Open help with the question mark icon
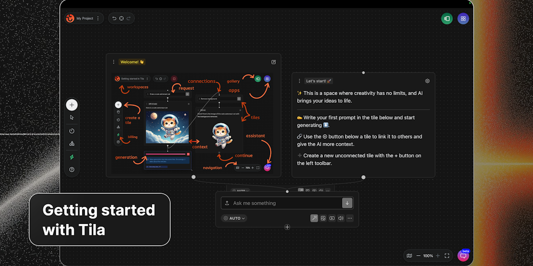533x266 pixels. pyautogui.click(x=72, y=170)
